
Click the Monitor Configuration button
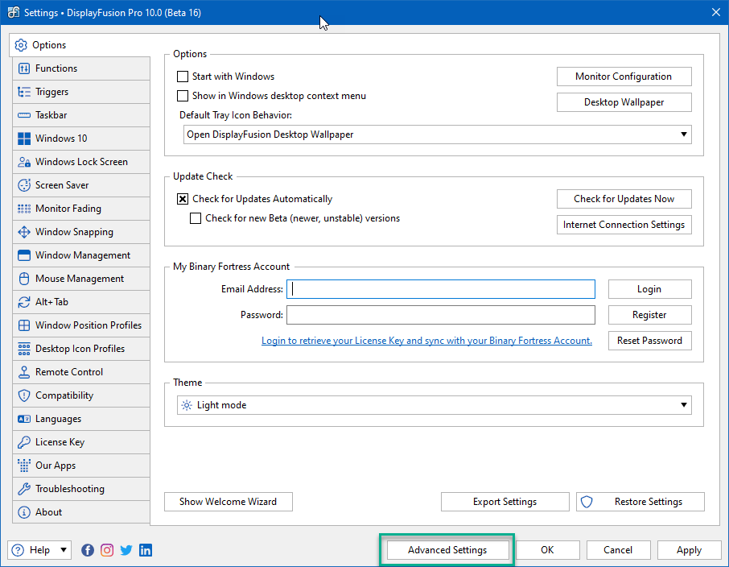click(624, 77)
